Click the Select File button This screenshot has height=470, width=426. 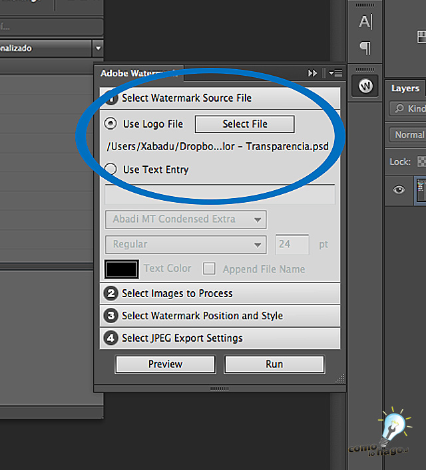pyautogui.click(x=244, y=124)
